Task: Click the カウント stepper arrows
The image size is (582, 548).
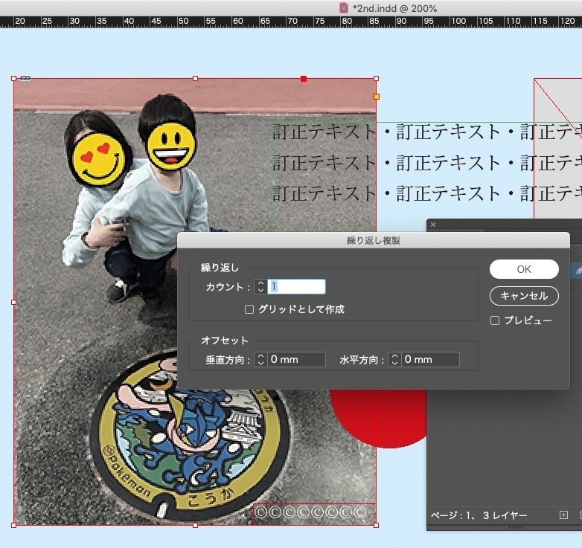Action: pos(260,286)
